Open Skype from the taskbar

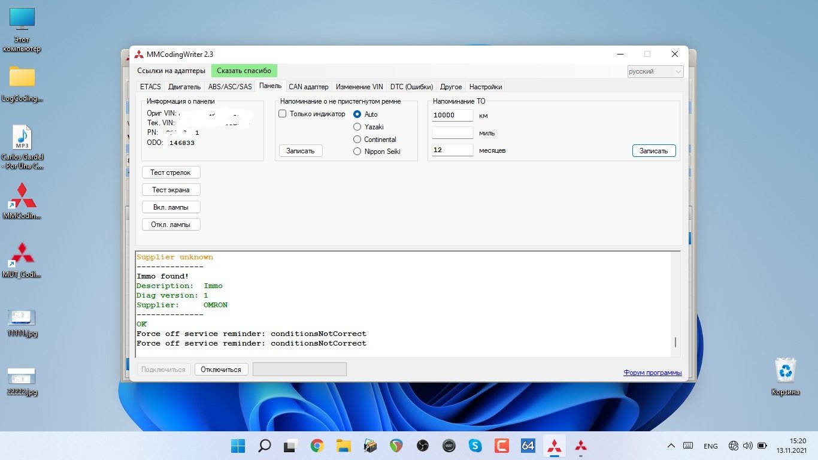(475, 446)
